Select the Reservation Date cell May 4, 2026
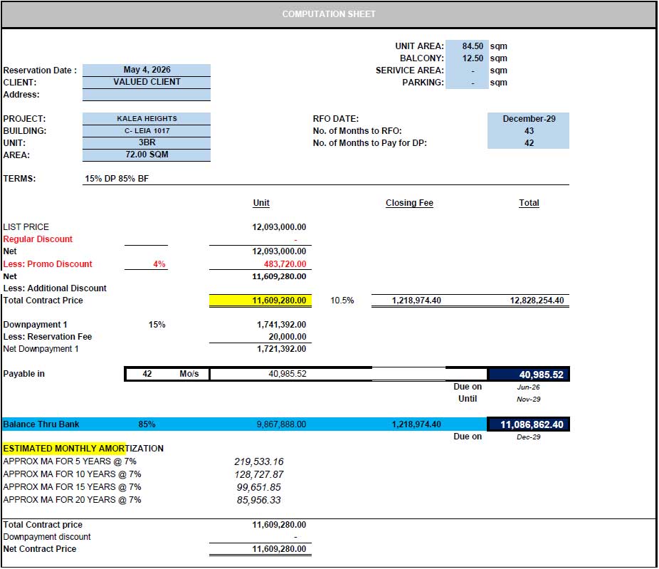Image resolution: width=659 pixels, height=569 pixels. click(147, 70)
